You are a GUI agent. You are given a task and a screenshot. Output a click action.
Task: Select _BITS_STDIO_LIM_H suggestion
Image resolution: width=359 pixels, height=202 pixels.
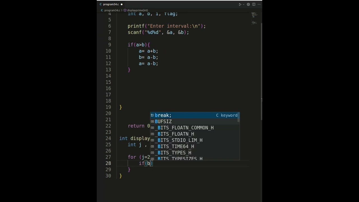(195, 140)
